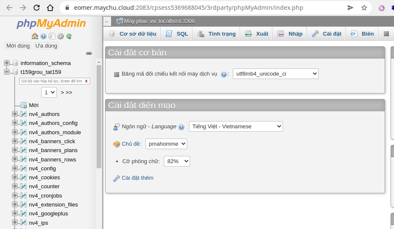Click the information_schema database icon
Screen dimensions: 394x229
pos(15,63)
